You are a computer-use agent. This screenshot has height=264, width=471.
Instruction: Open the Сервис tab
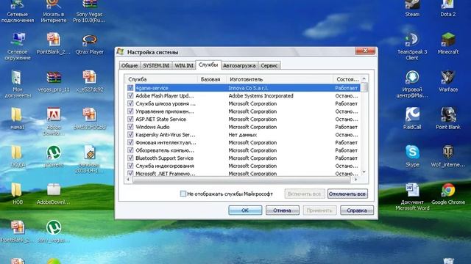[x=269, y=65]
